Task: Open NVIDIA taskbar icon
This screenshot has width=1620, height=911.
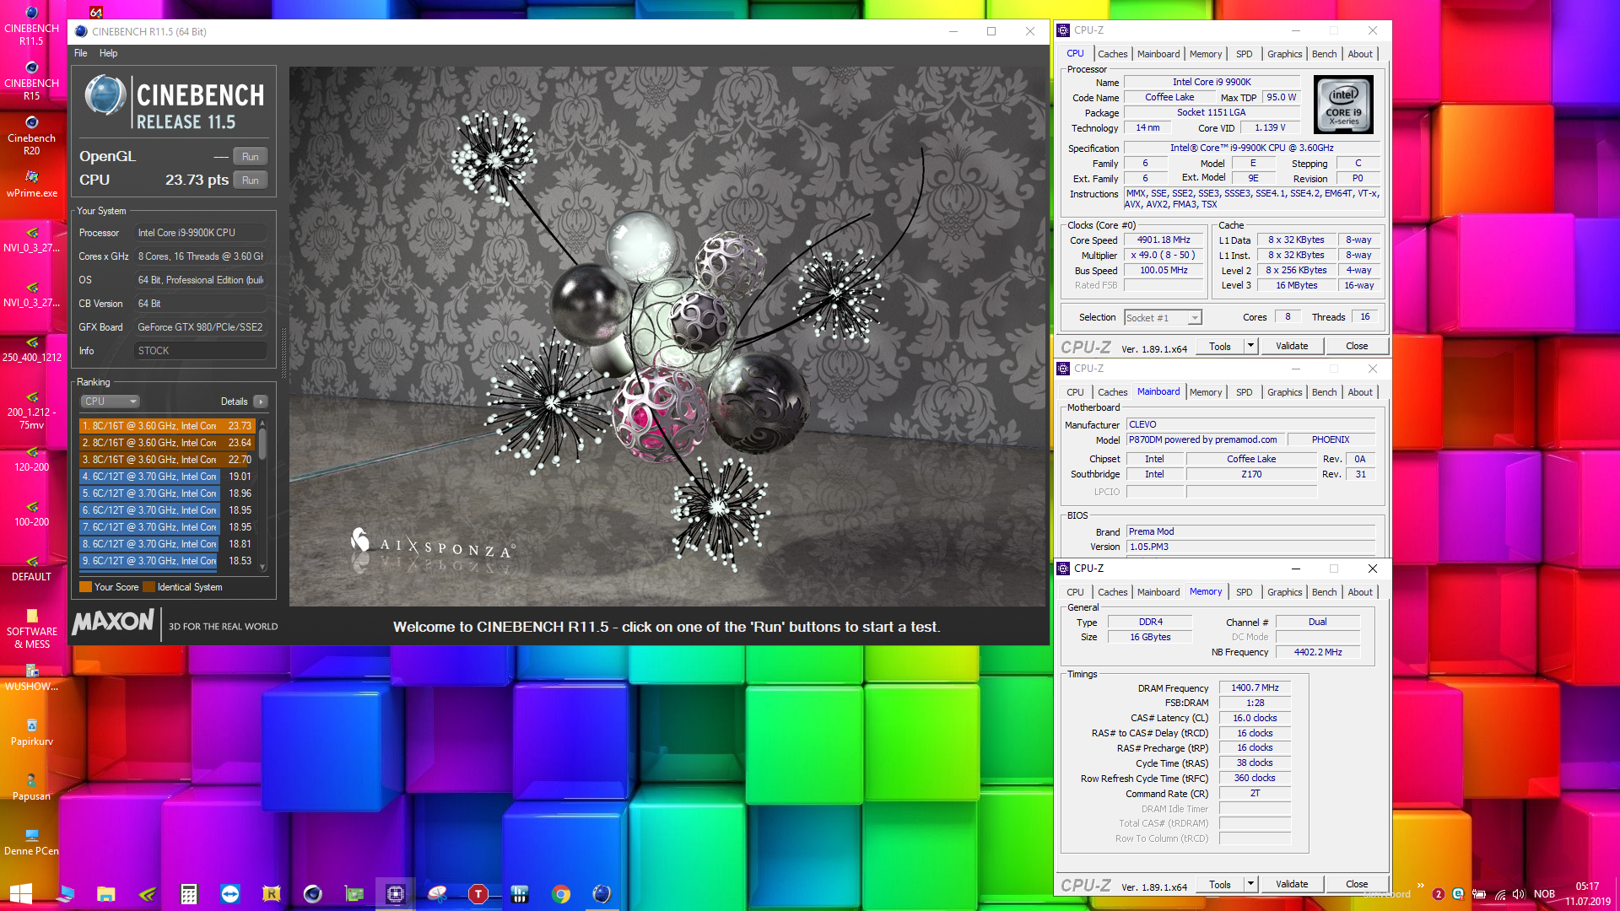Action: [x=148, y=894]
